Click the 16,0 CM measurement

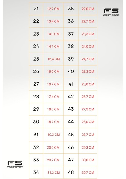[x=53, y=72]
